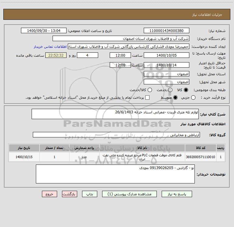Click the واحد شمارش column header
Viewport: 234px width, 227px height.
click(x=84, y=148)
